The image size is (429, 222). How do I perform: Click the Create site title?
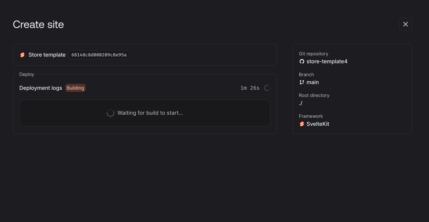click(x=38, y=24)
